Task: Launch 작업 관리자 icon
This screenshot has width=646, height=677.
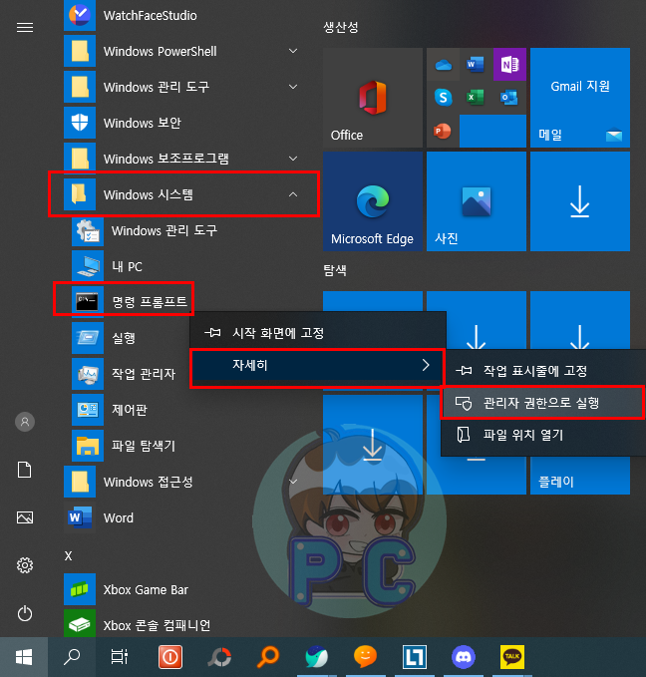Action: point(88,374)
